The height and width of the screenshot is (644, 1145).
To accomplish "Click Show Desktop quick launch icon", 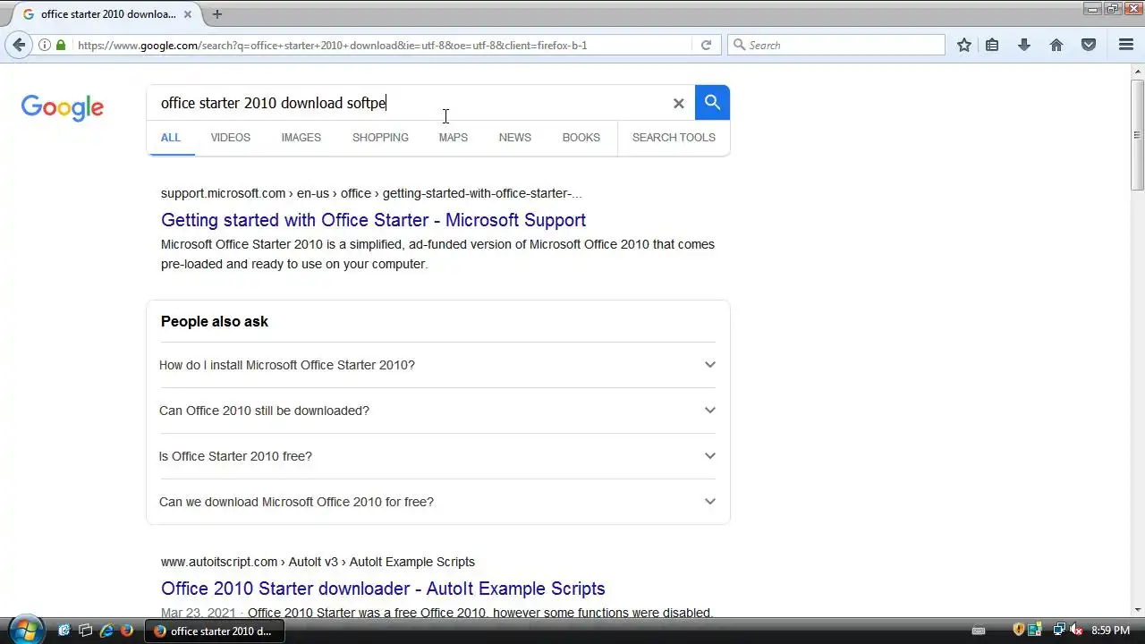I will click(64, 631).
